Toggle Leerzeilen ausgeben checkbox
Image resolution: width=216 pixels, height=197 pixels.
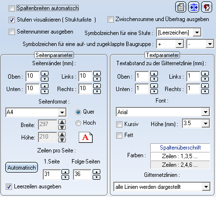pos(9,186)
